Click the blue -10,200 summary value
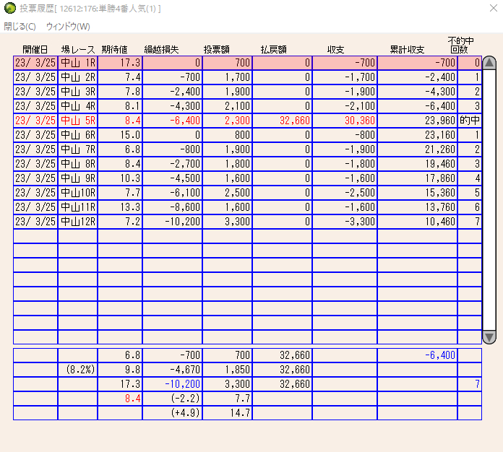503x452 pixels. tap(172, 384)
